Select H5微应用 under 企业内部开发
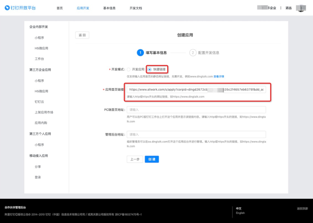 [41, 48]
